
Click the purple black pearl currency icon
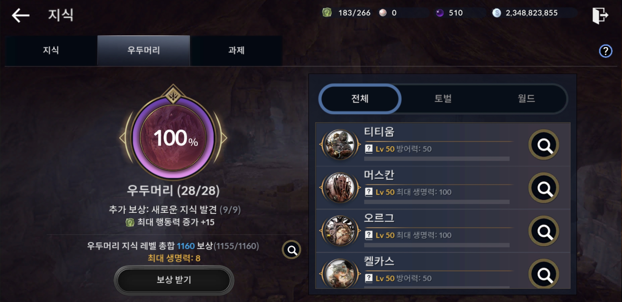pyautogui.click(x=440, y=13)
